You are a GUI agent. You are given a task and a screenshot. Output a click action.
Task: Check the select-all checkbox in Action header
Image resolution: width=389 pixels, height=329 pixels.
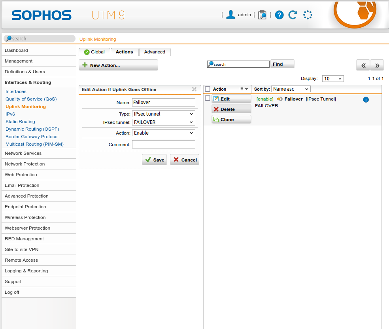point(208,89)
